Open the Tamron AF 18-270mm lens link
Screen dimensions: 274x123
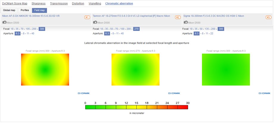pos(131,16)
